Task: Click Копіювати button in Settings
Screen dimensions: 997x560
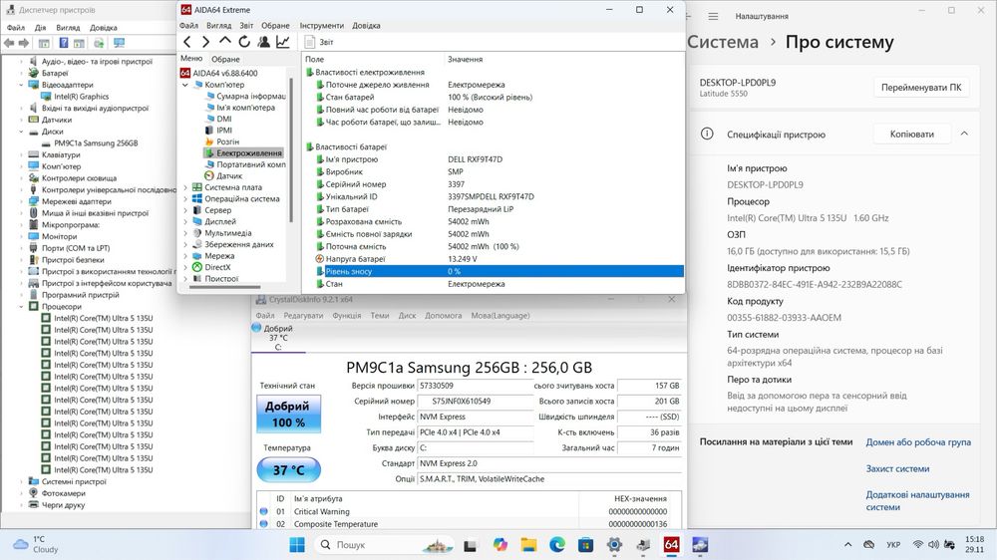Action: point(911,135)
